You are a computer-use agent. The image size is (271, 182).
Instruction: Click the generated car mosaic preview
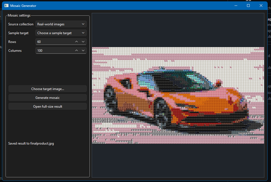pos(178,95)
